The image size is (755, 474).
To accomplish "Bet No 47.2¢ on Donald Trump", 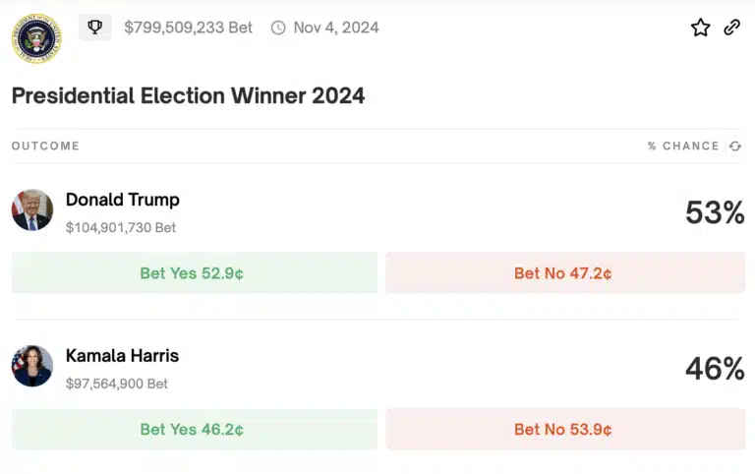I will 564,273.
